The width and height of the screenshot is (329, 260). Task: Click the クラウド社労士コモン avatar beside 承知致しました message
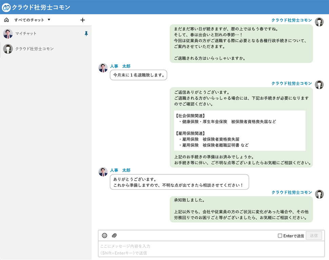coord(319,194)
